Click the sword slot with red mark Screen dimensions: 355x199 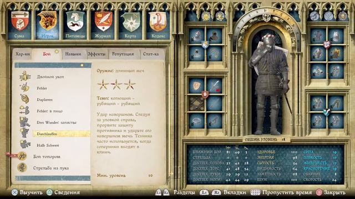pyautogui.click(x=214, y=86)
